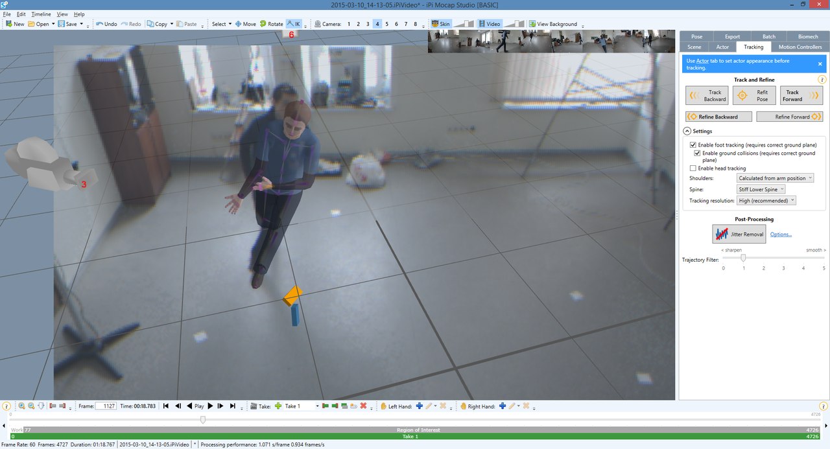
Task: Select the Move tool in toolbar
Action: click(245, 24)
